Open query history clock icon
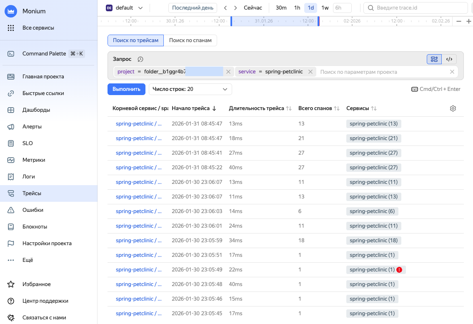This screenshot has width=473, height=324. coord(140,59)
